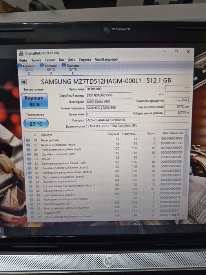Image resolution: width=206 pixels, height=275 pixels.
Task: Open the Сервис menu
Action: (x=50, y=60)
